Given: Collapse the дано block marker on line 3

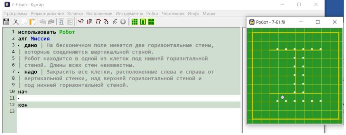Looking at the screenshot, I should pyautogui.click(x=19, y=46).
